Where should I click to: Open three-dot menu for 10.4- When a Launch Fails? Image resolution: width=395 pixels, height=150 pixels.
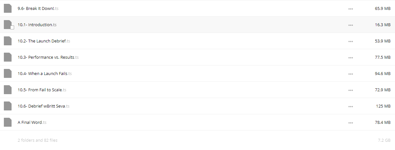click(351, 74)
